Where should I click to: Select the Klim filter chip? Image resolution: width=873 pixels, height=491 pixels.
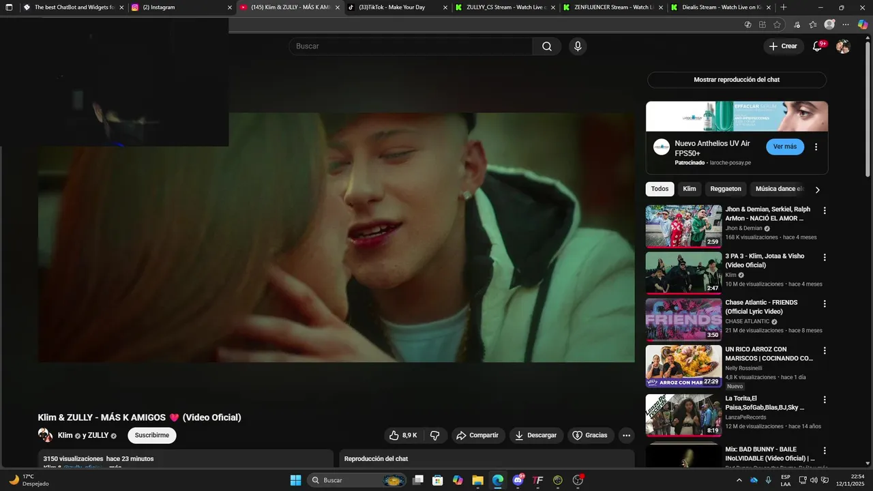pyautogui.click(x=690, y=189)
